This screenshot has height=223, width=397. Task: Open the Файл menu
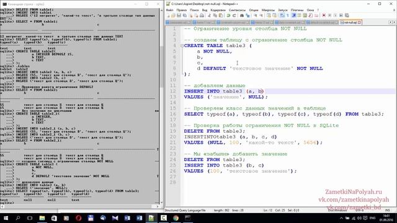pyautogui.click(x=169, y=10)
